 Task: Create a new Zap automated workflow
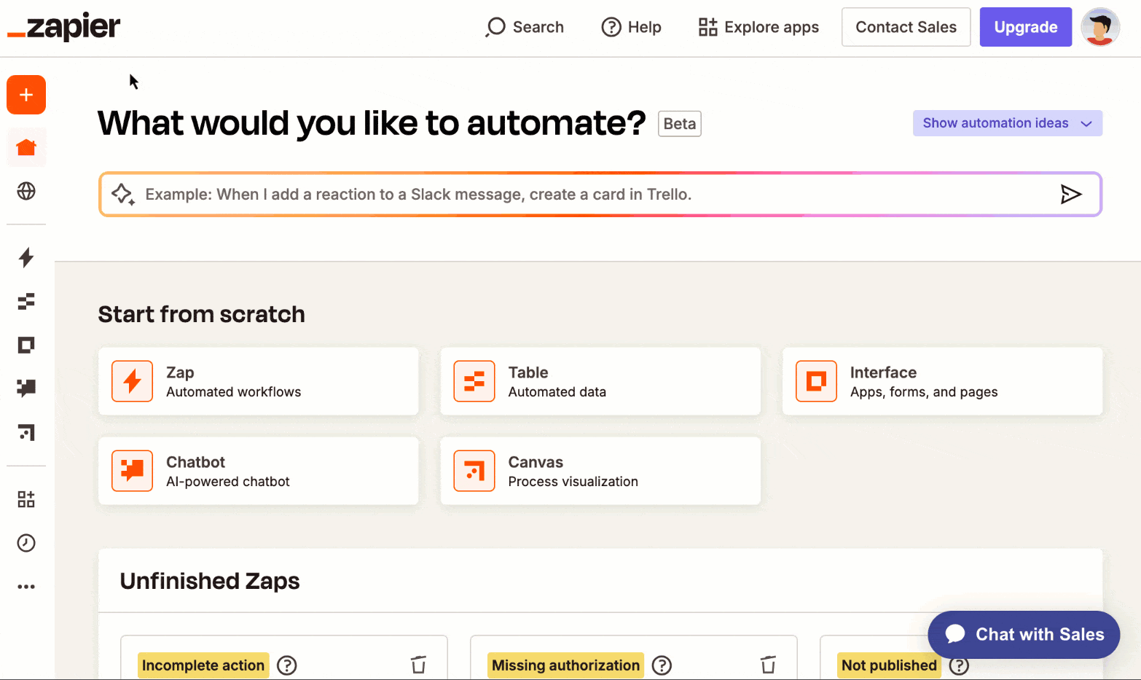pos(259,381)
